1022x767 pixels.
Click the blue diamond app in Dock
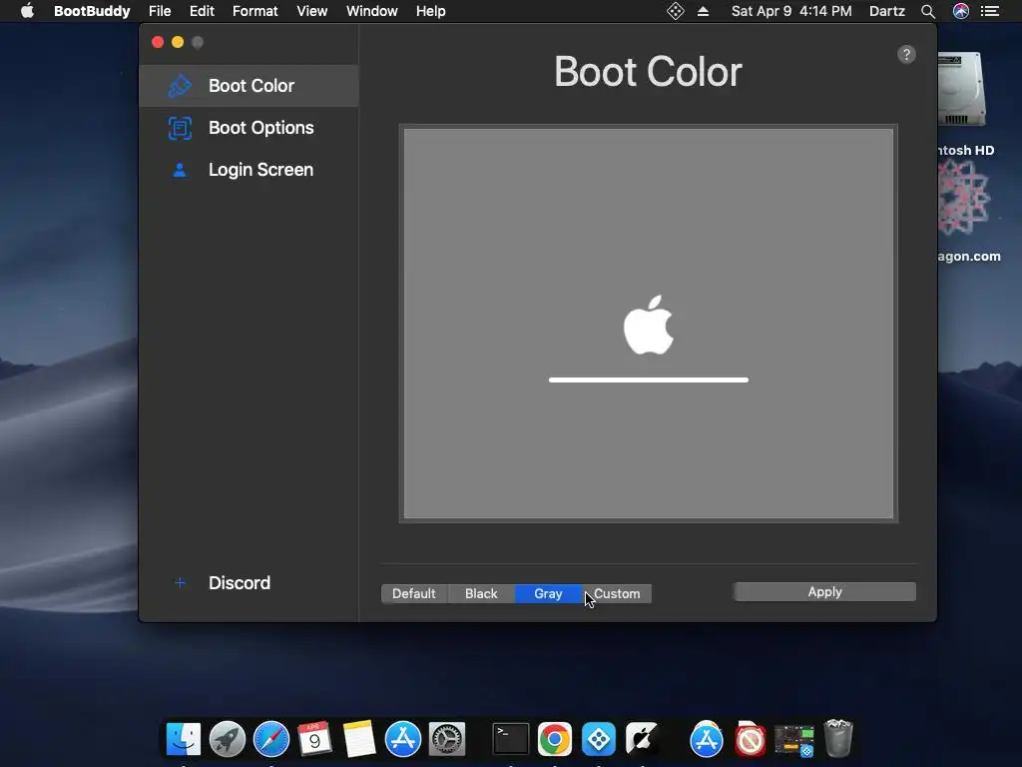coord(599,739)
